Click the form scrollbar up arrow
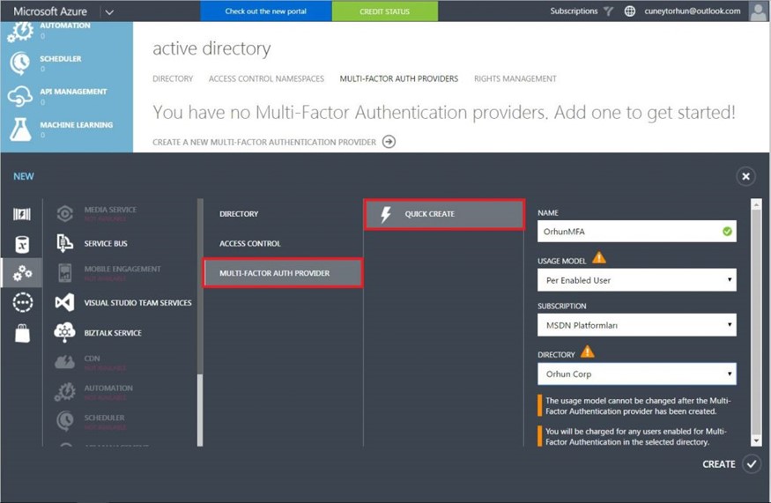 756,203
